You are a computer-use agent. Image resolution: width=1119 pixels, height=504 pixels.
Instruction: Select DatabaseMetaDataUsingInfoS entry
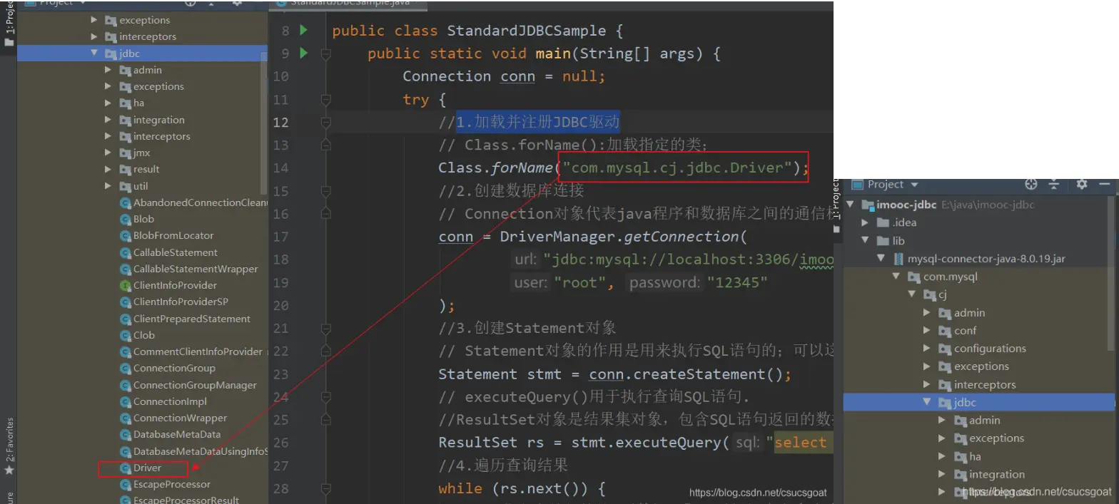[x=200, y=451]
